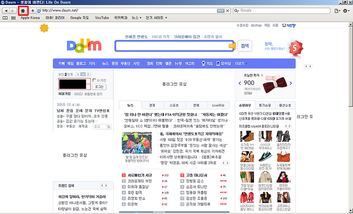Click next arrow beside nav bar
The image size is (353, 214).
click(x=310, y=66)
